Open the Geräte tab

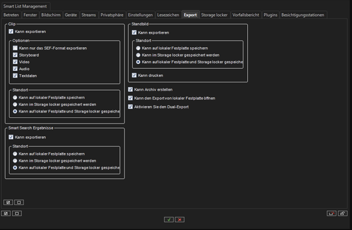71,15
